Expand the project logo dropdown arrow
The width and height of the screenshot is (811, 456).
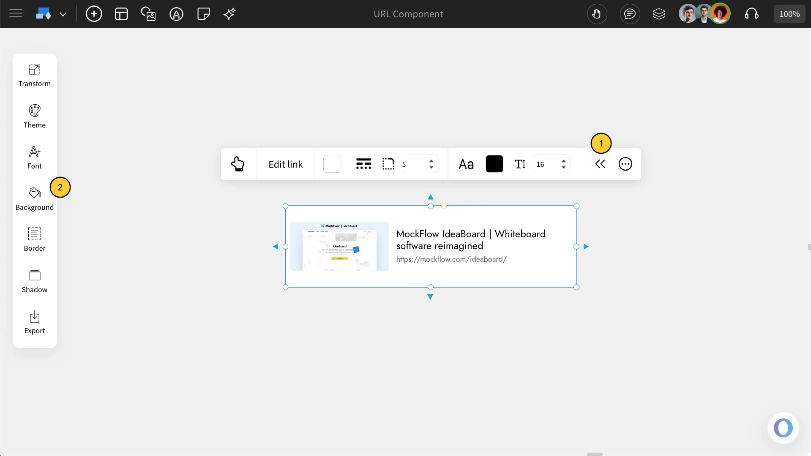(x=63, y=14)
